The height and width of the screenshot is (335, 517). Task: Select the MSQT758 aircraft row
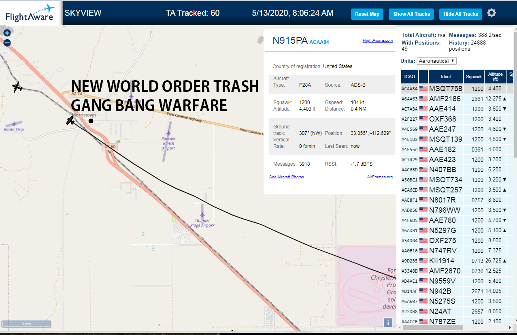[457, 89]
